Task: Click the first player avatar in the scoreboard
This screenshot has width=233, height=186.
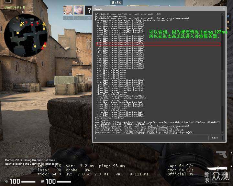Action: click(x=68, y=10)
